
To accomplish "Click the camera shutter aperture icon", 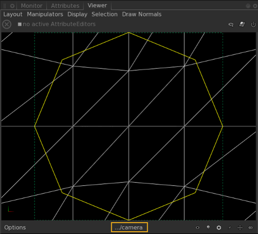I will click(x=219, y=228).
